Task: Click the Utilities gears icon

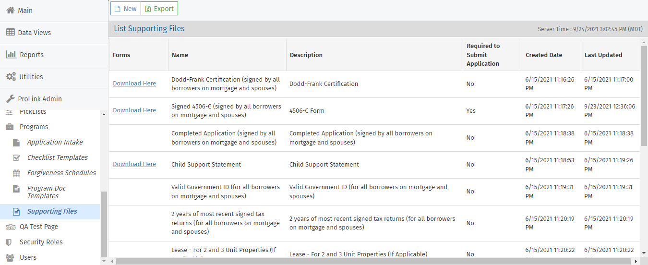Action: point(11,77)
